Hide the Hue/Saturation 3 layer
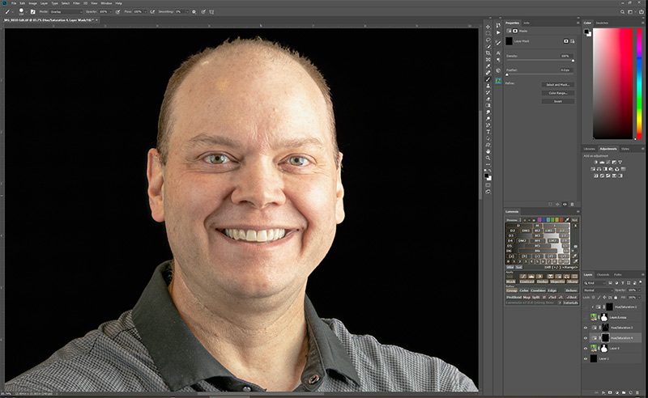Viewport: 648px width, 398px height. tap(586, 328)
